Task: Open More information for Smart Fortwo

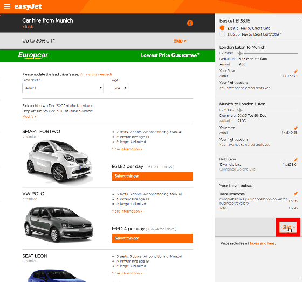Action: coord(127,149)
